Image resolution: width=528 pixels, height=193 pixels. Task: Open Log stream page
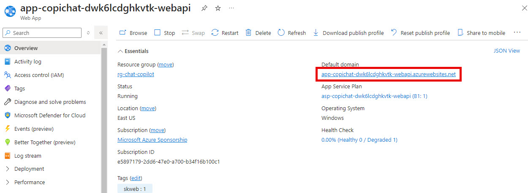(x=51, y=156)
